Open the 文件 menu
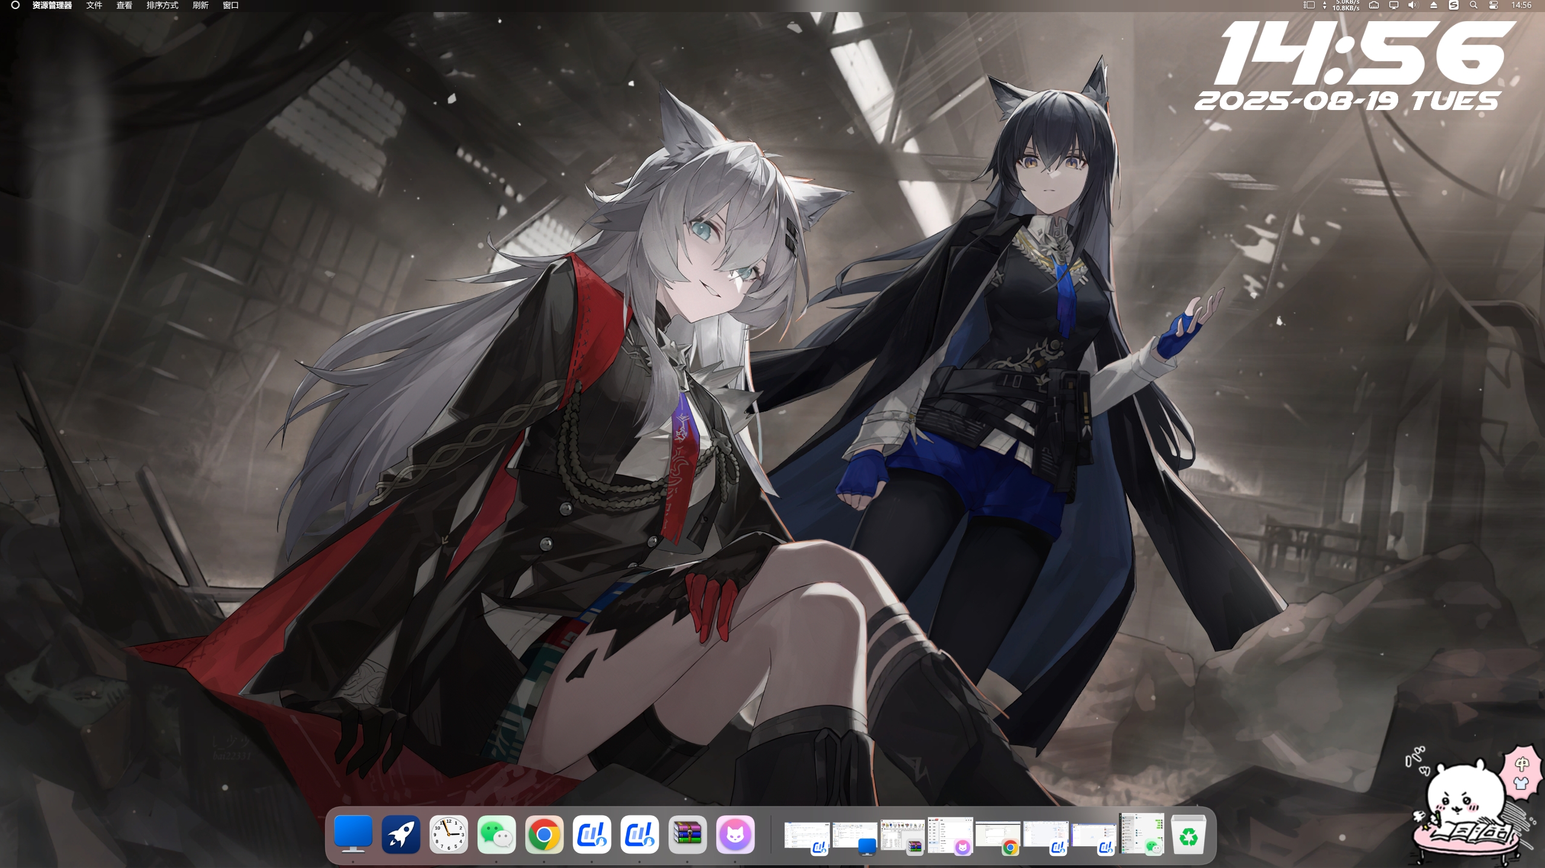This screenshot has height=868, width=1545. pos(94,5)
